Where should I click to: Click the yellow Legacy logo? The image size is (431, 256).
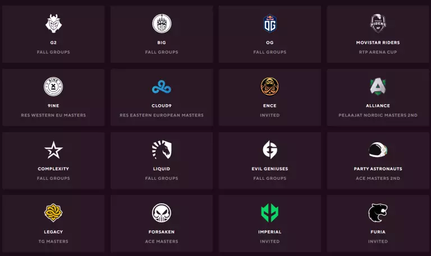(53, 213)
